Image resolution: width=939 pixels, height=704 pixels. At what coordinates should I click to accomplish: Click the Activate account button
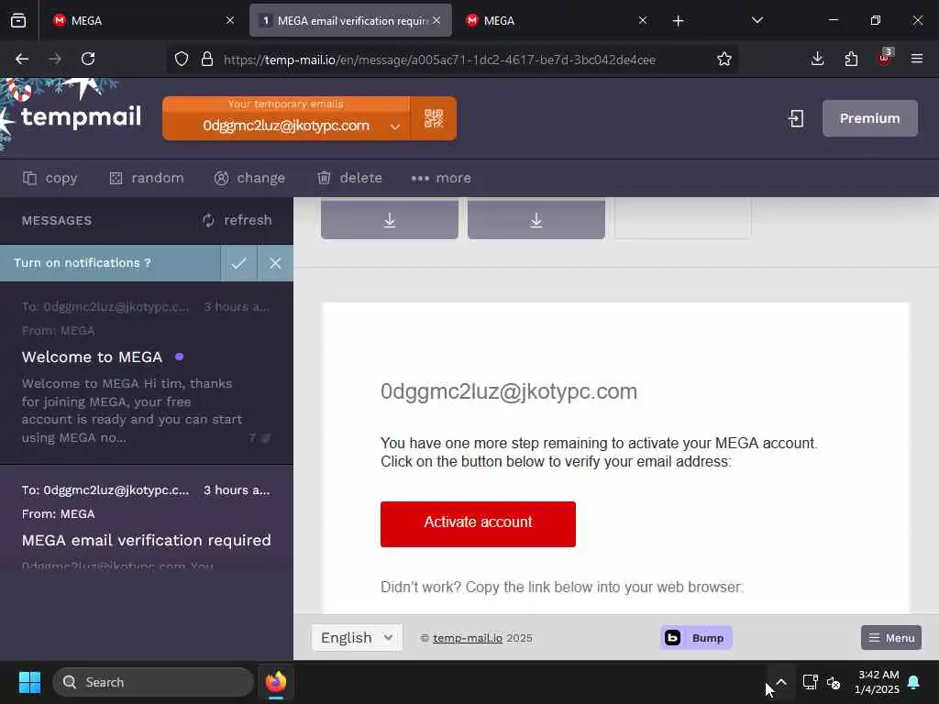coord(478,523)
